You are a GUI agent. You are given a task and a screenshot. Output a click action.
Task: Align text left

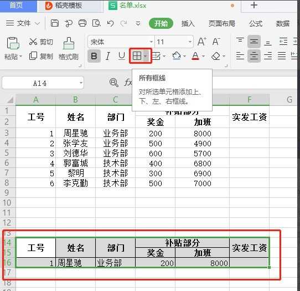click(240, 56)
